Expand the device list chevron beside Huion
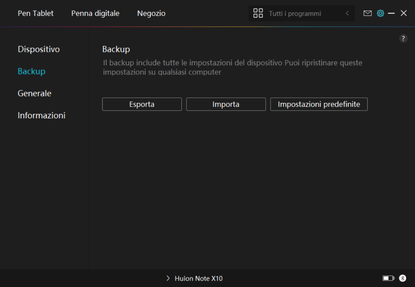The height and width of the screenshot is (287, 415). [x=168, y=279]
